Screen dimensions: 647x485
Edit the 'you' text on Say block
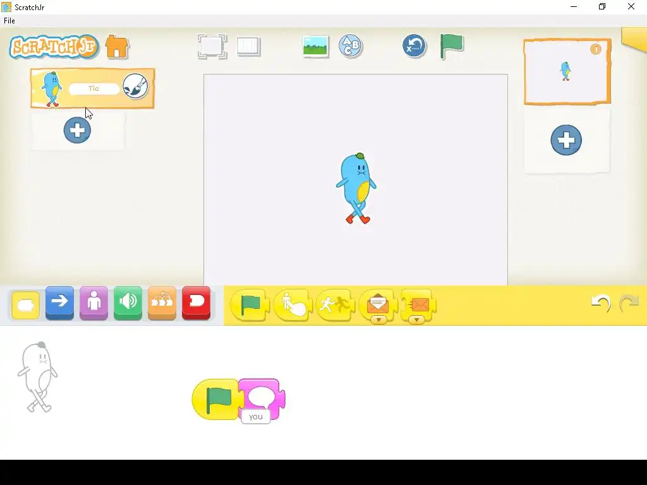(x=256, y=417)
